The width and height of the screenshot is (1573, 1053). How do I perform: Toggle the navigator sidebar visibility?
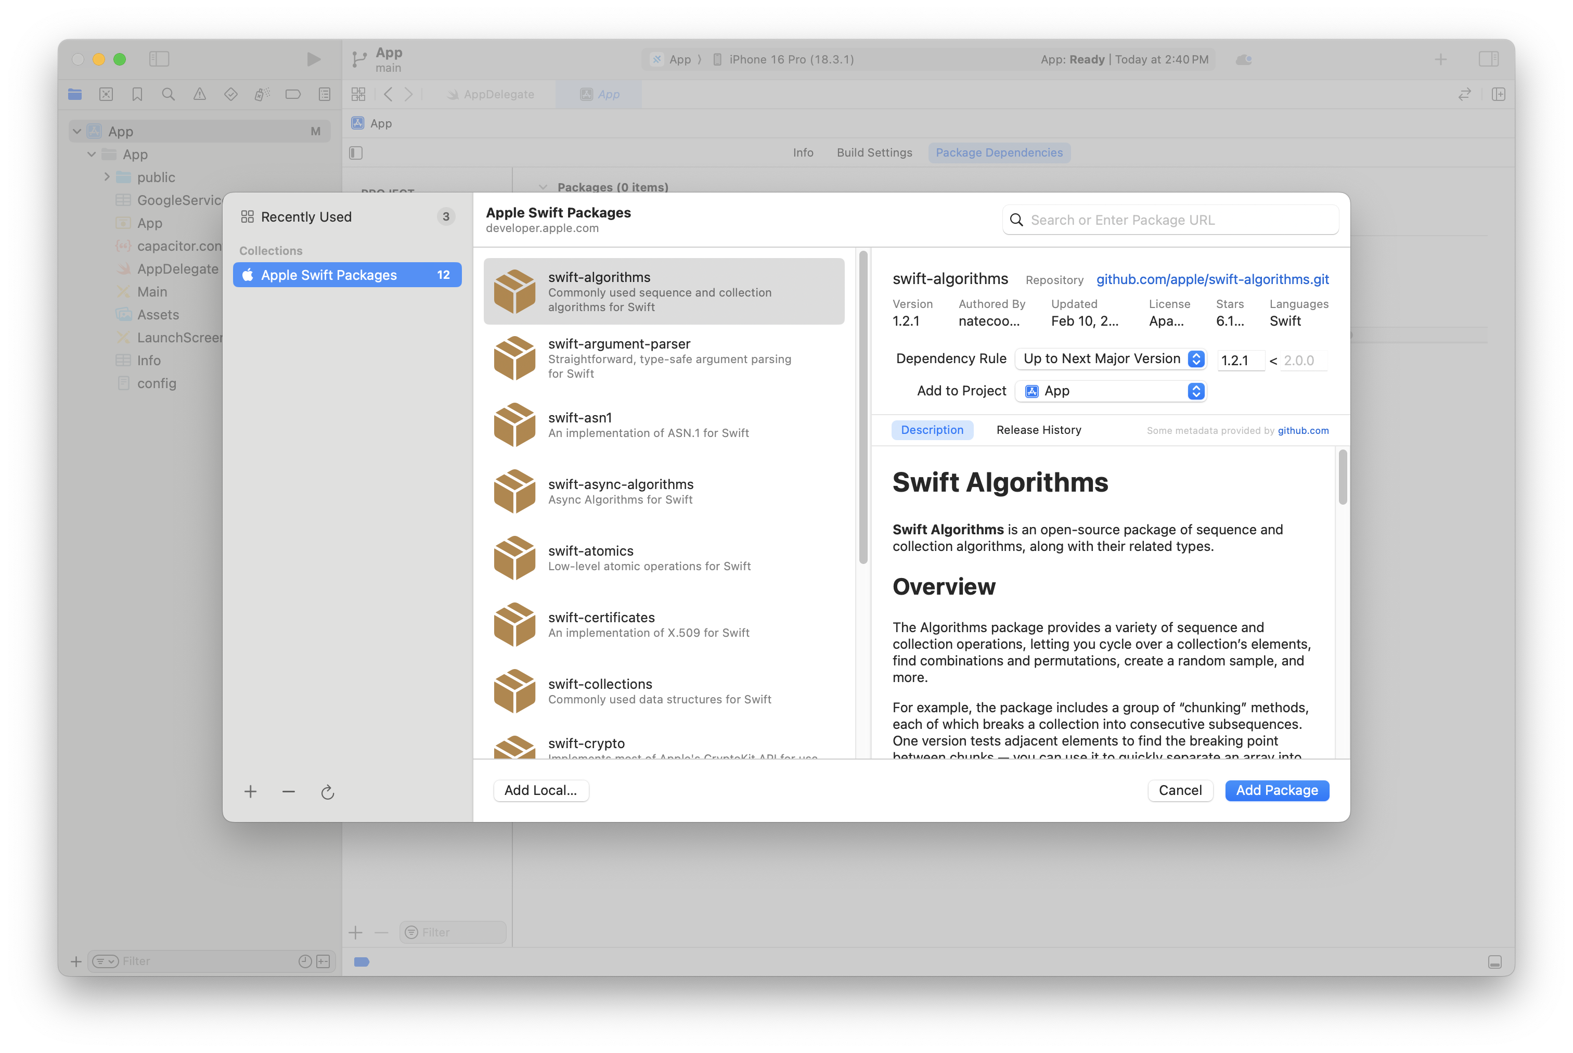click(160, 59)
